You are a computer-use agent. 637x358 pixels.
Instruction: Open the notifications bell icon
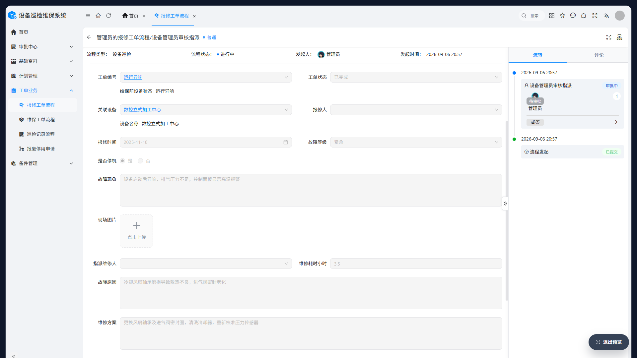click(x=584, y=16)
